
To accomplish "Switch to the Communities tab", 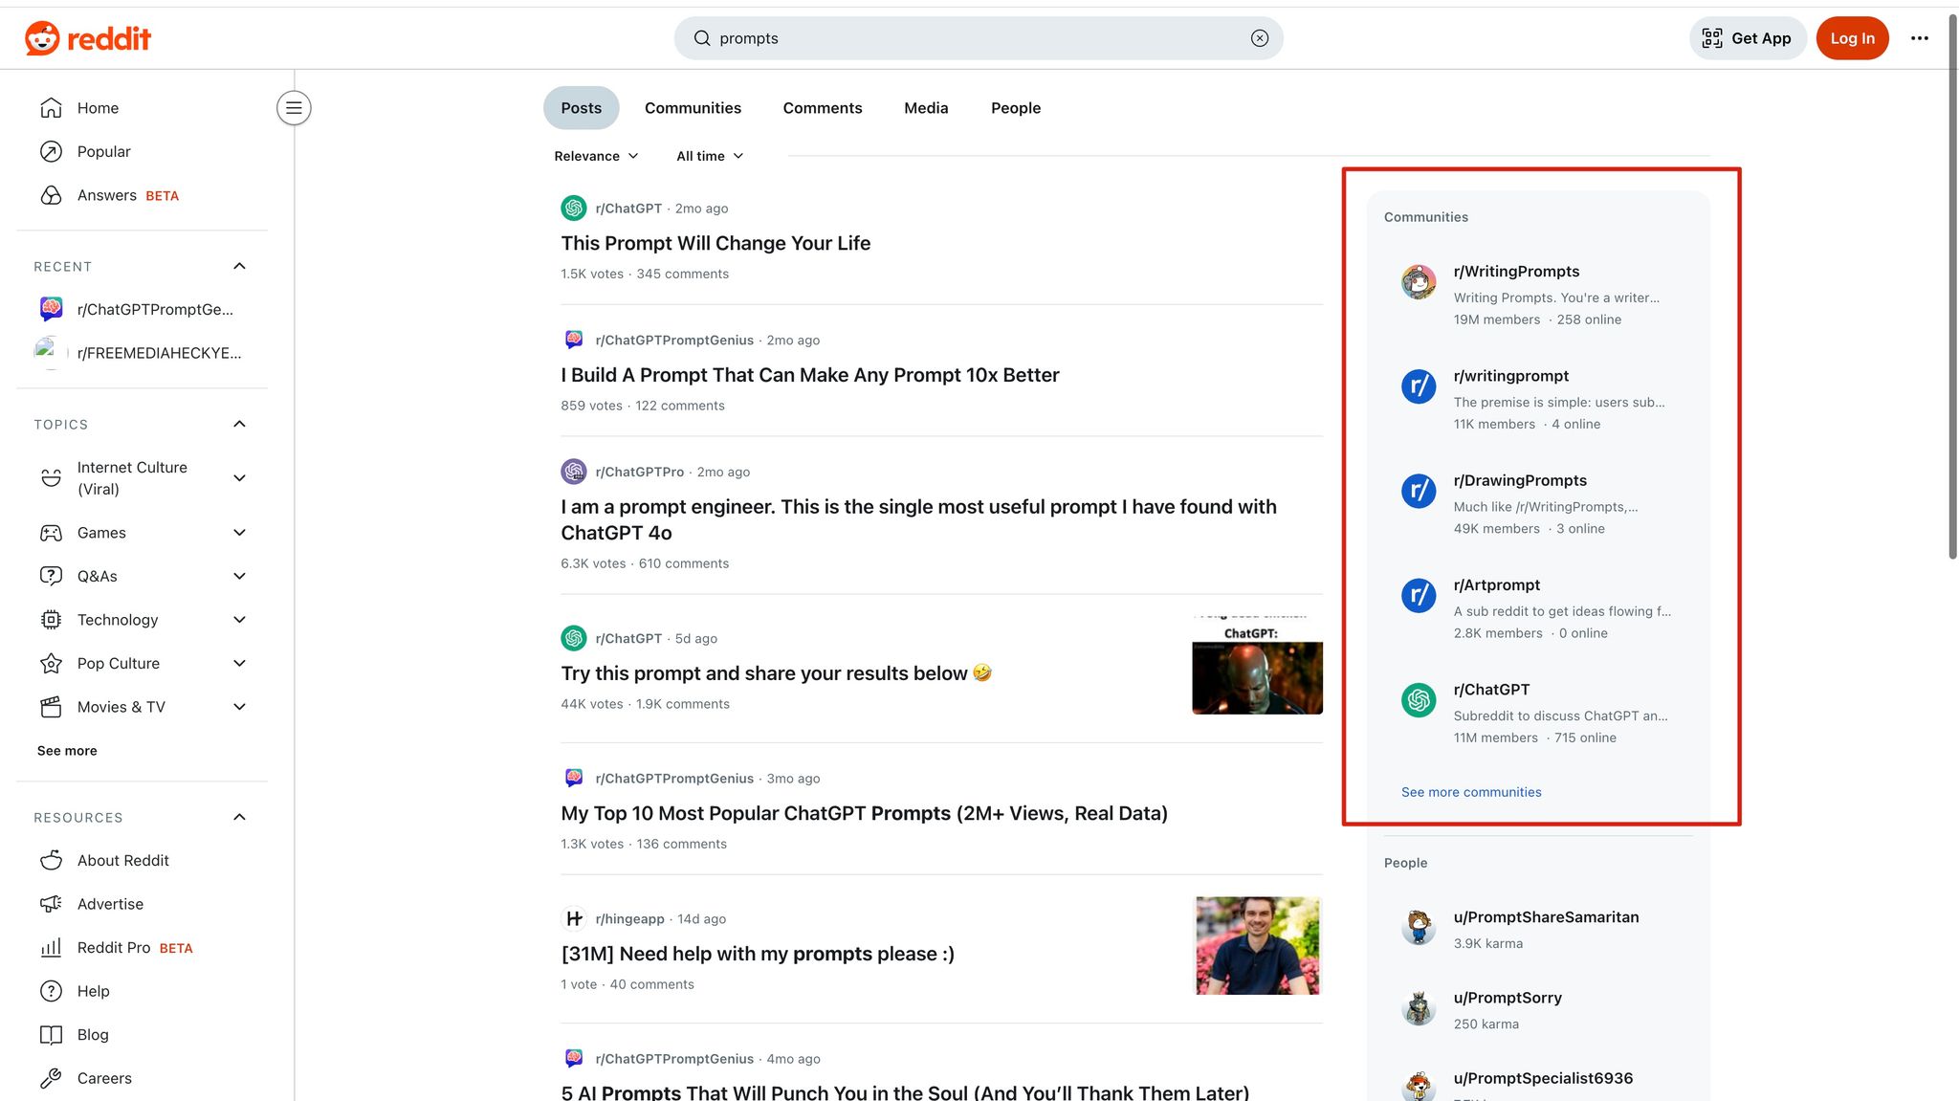I will (x=693, y=108).
